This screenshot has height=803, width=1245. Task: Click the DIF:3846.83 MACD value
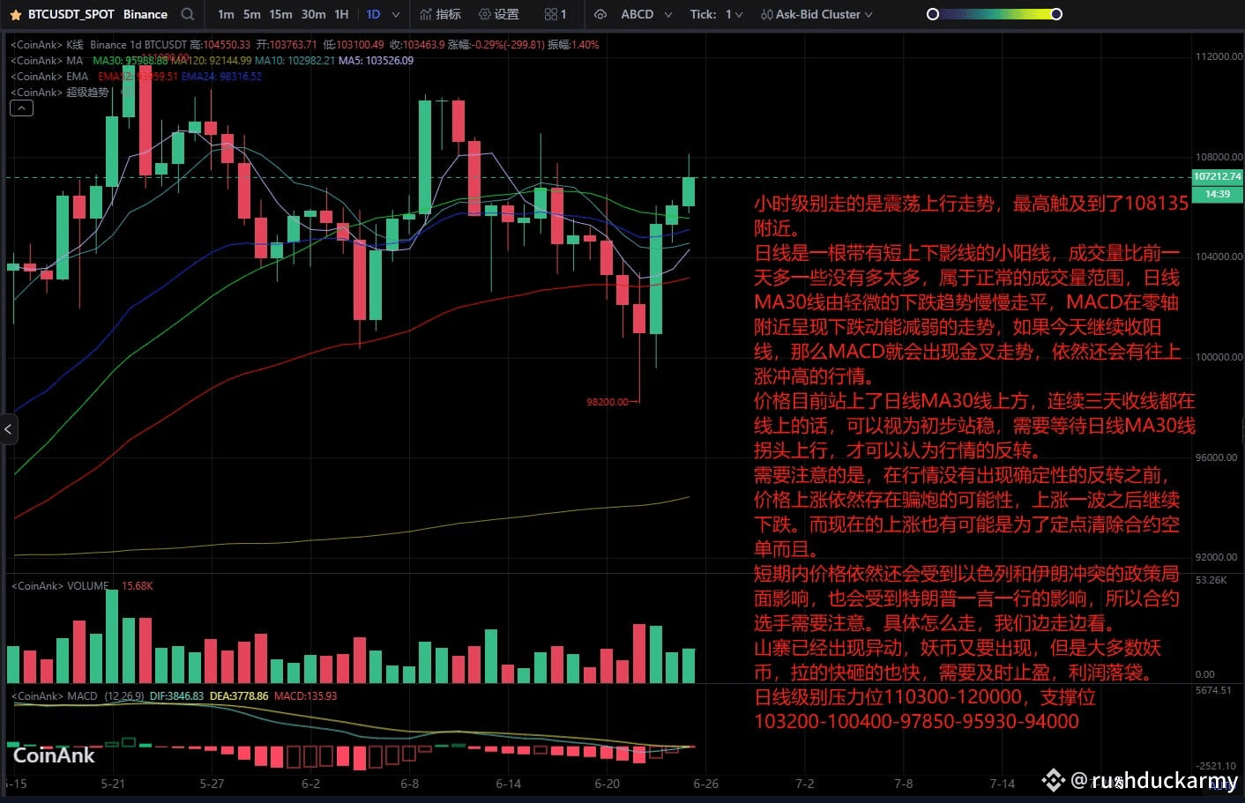click(x=176, y=695)
